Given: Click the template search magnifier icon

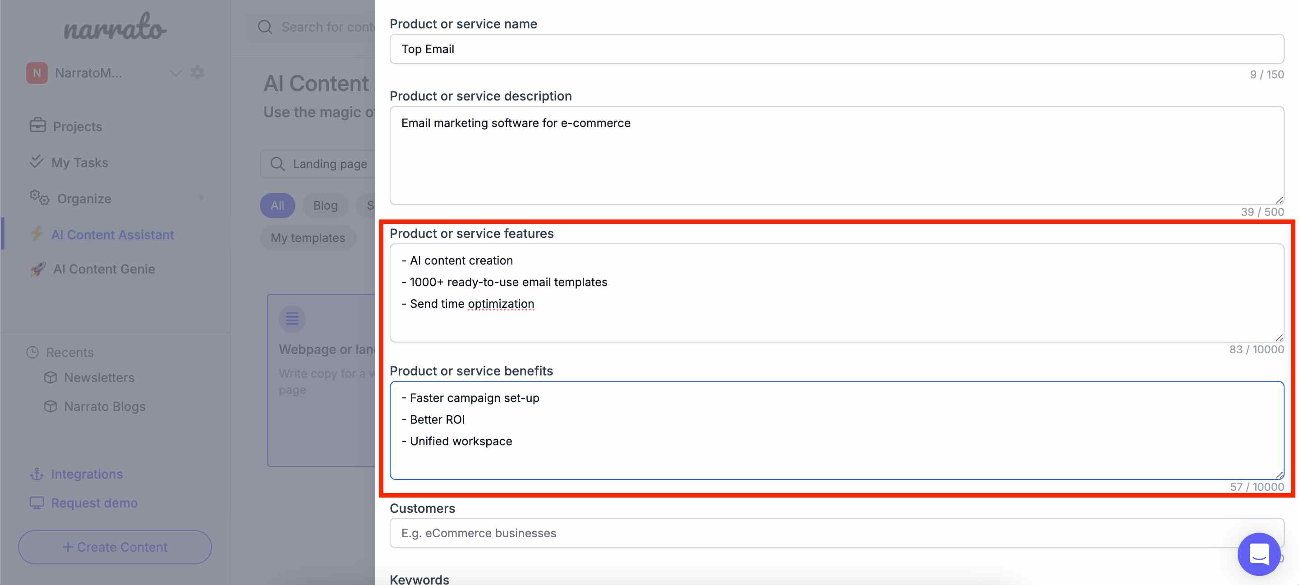Looking at the screenshot, I should pyautogui.click(x=277, y=164).
